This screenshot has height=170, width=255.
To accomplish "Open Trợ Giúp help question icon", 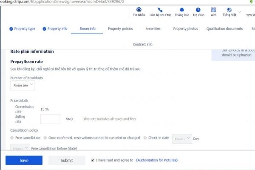I will coord(198,10).
